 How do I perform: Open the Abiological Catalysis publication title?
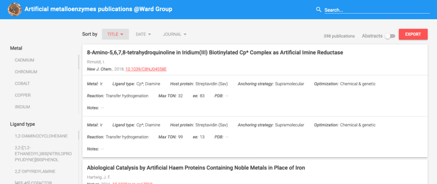pyautogui.click(x=196, y=168)
